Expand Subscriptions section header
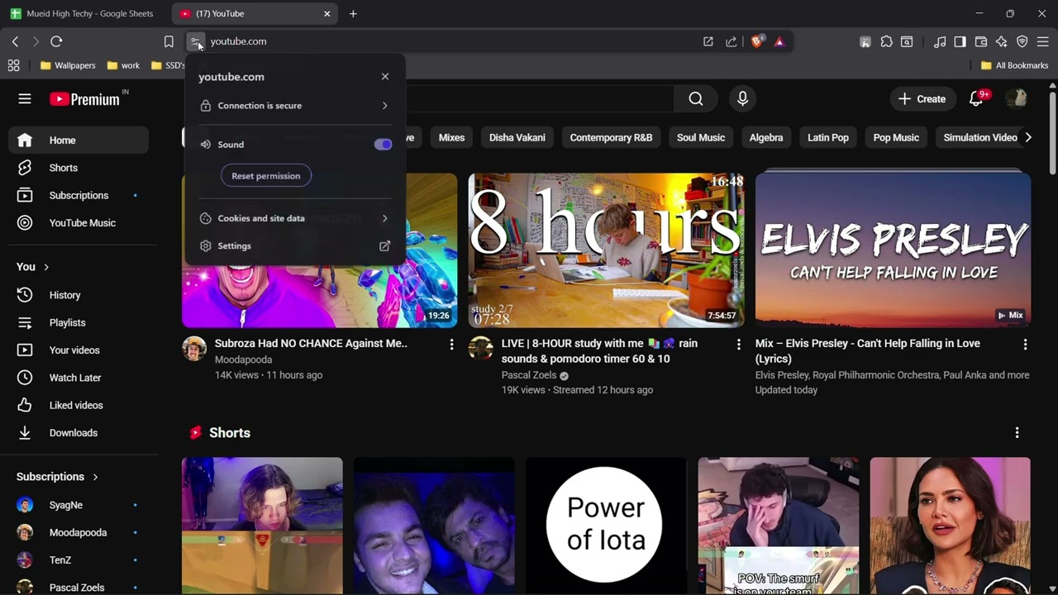This screenshot has height=595, width=1058. [x=57, y=477]
